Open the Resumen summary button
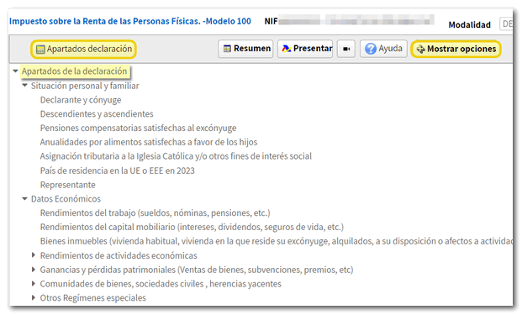Image resolution: width=522 pixels, height=315 pixels. point(245,49)
